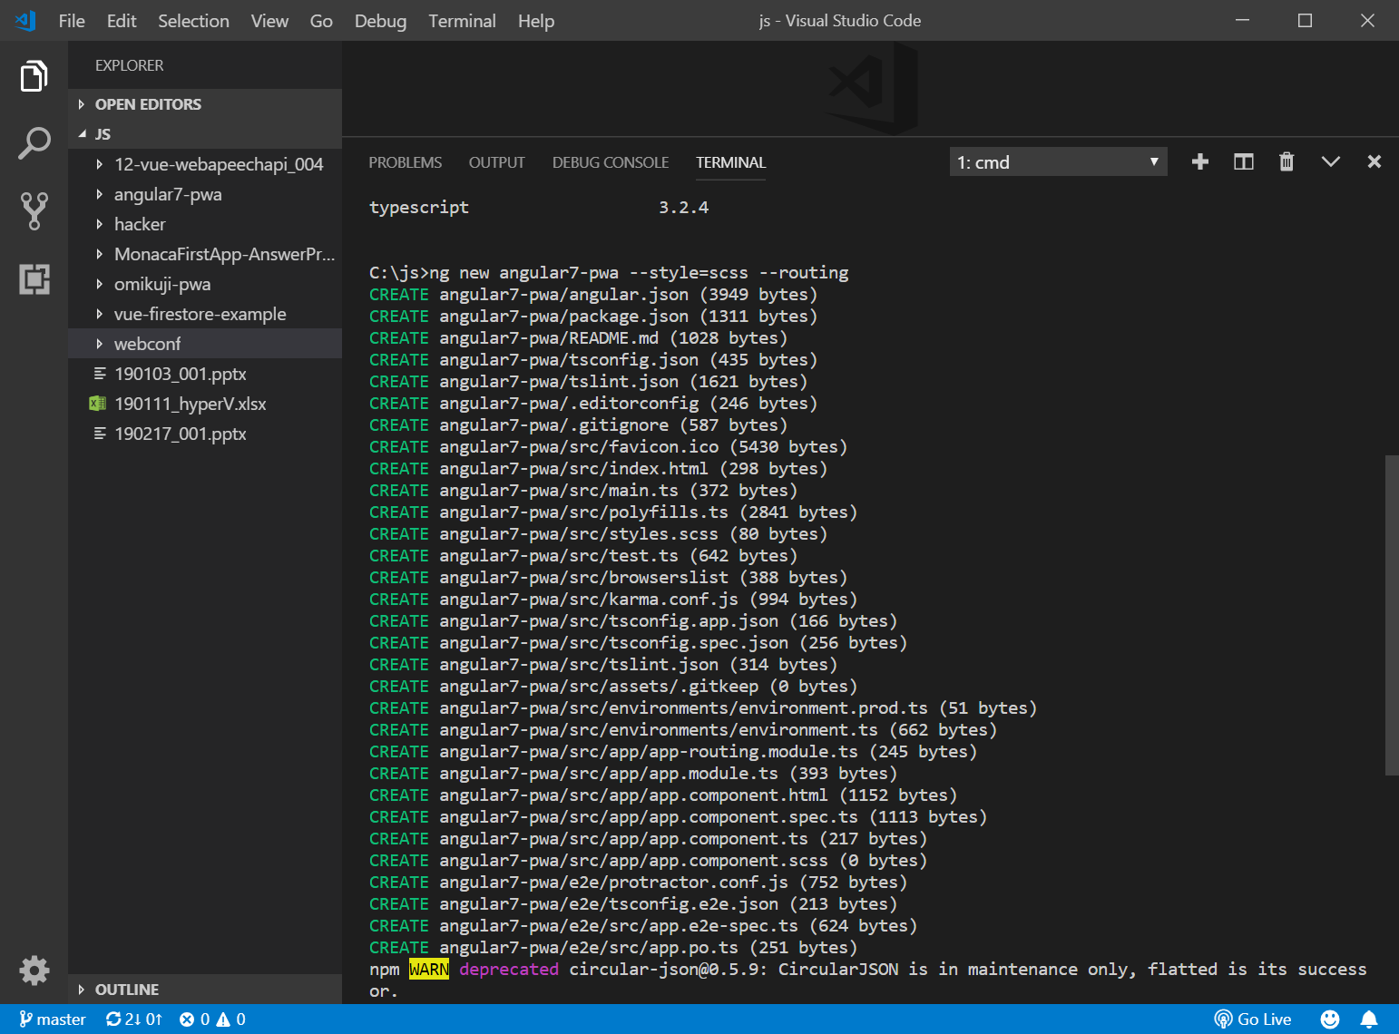Expand the OUTLINE section
Image resolution: width=1399 pixels, height=1034 pixels.
pos(127,990)
